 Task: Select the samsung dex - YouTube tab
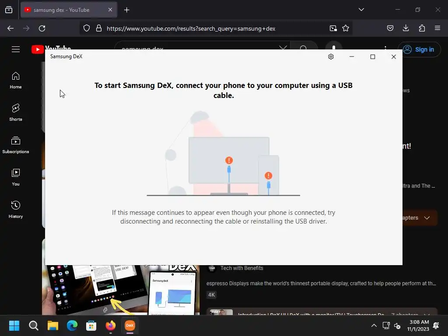click(69, 10)
